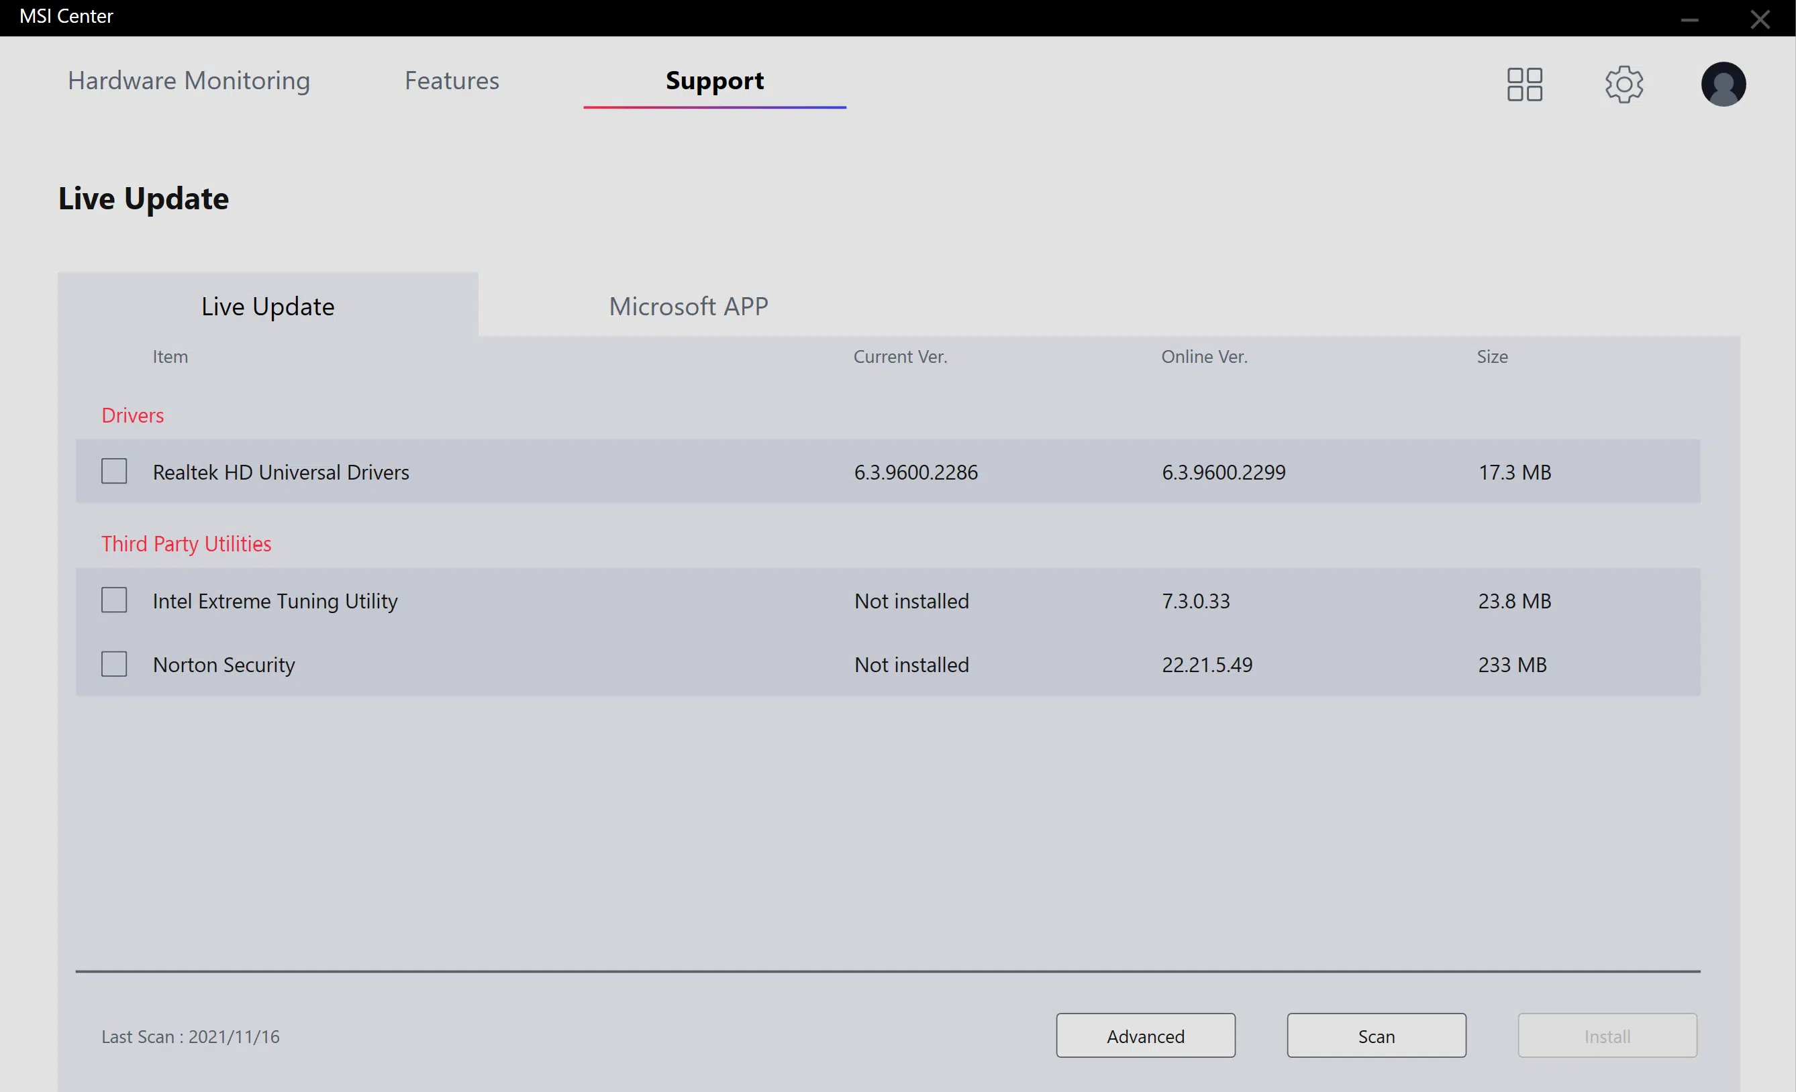Screen dimensions: 1796x1092
Task: Click Realtek online version 6.3.9600.2299
Action: click(1223, 472)
